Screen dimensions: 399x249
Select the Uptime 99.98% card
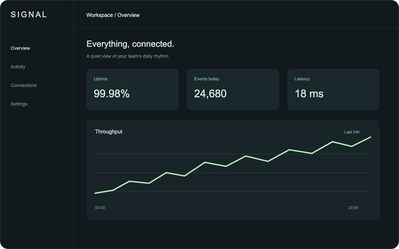[133, 89]
